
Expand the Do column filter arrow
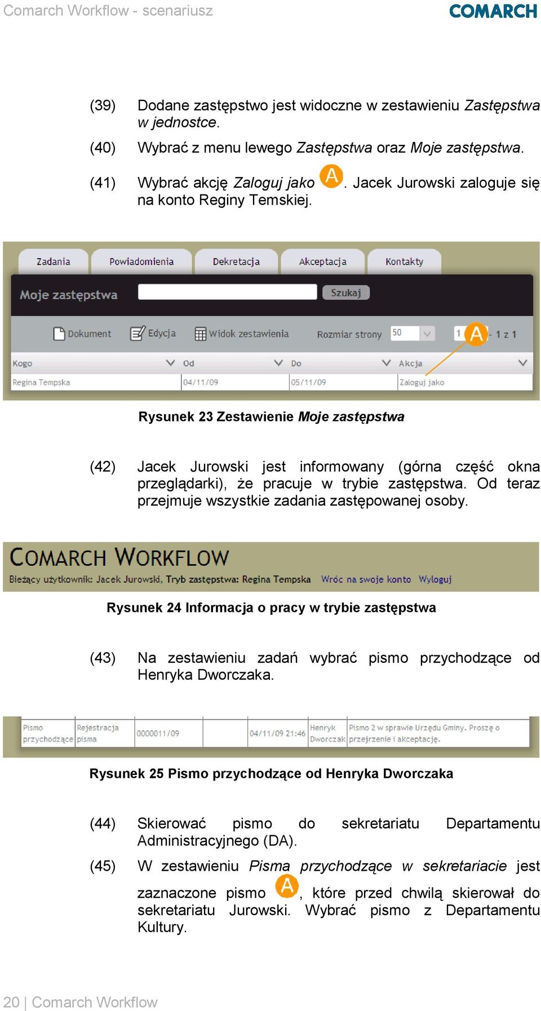[386, 363]
